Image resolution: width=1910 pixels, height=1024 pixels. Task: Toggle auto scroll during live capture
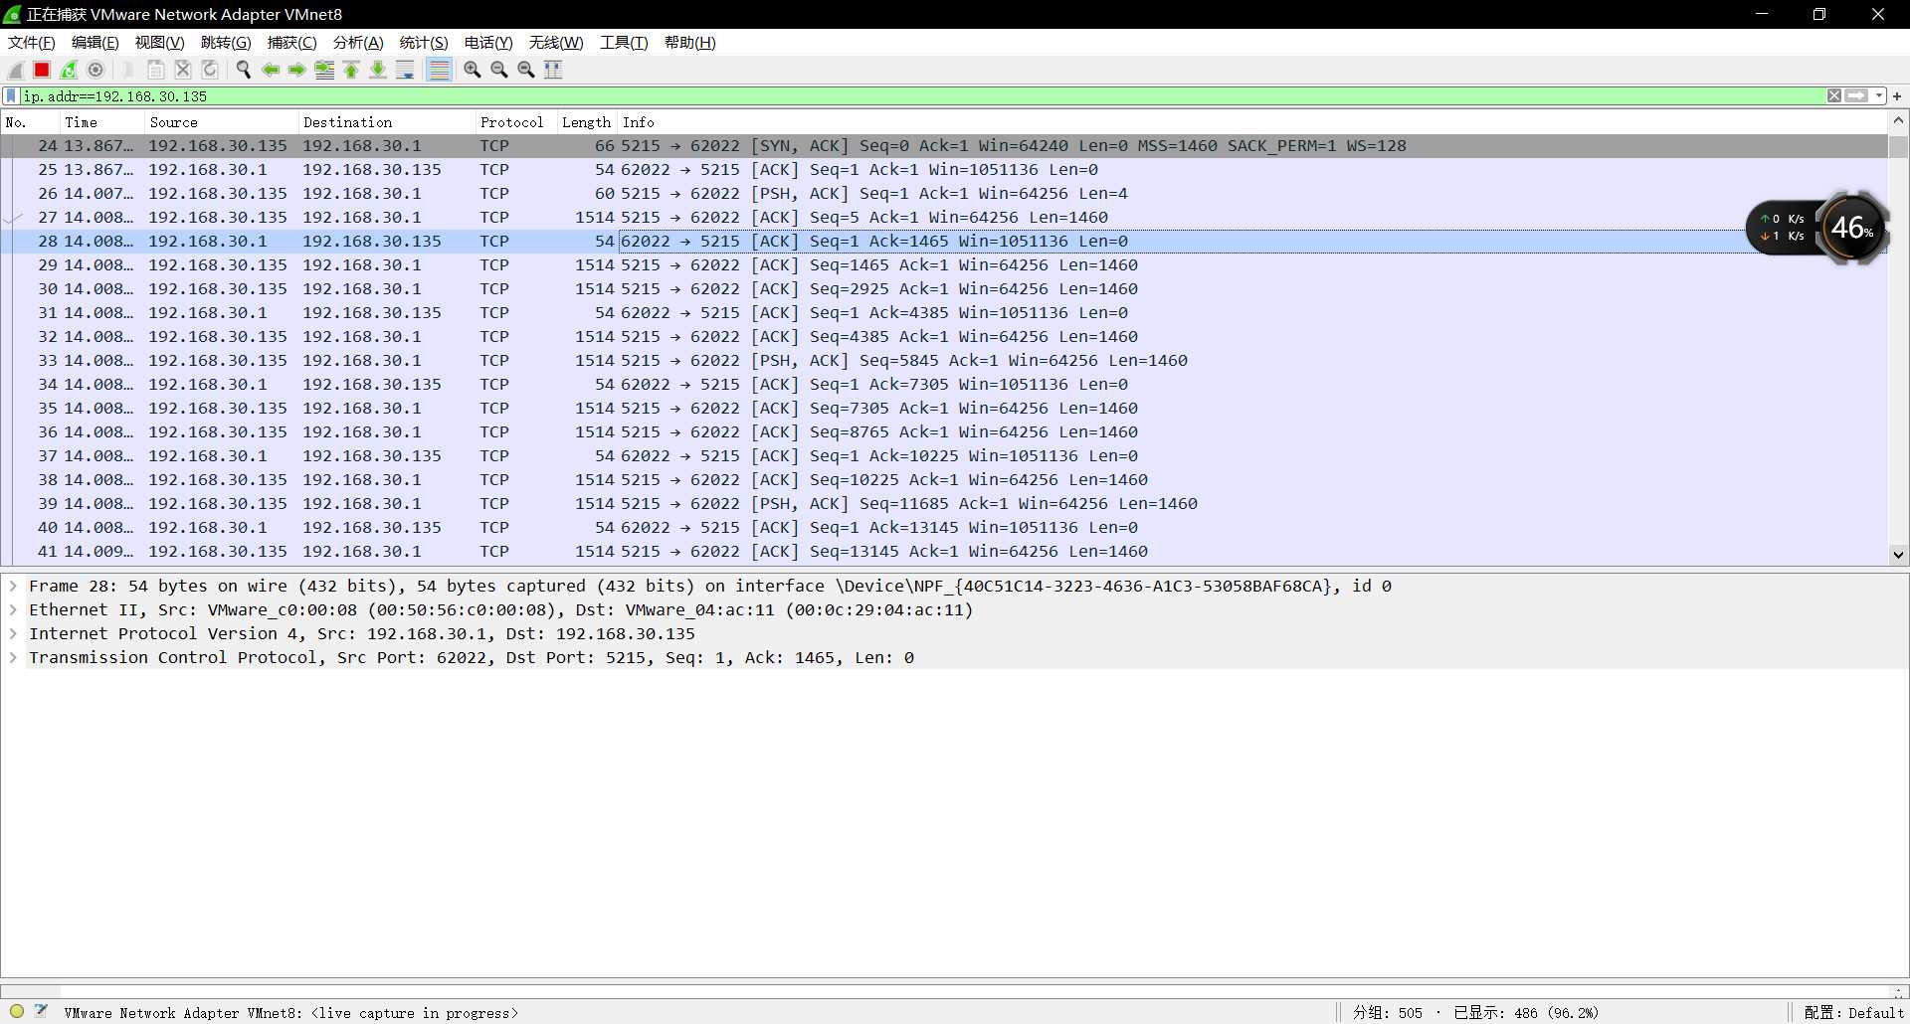[x=405, y=70]
